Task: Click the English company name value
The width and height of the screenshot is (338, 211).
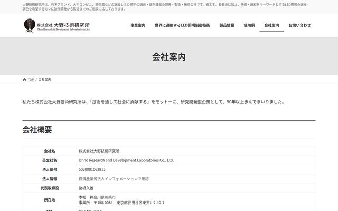Action: point(126,160)
